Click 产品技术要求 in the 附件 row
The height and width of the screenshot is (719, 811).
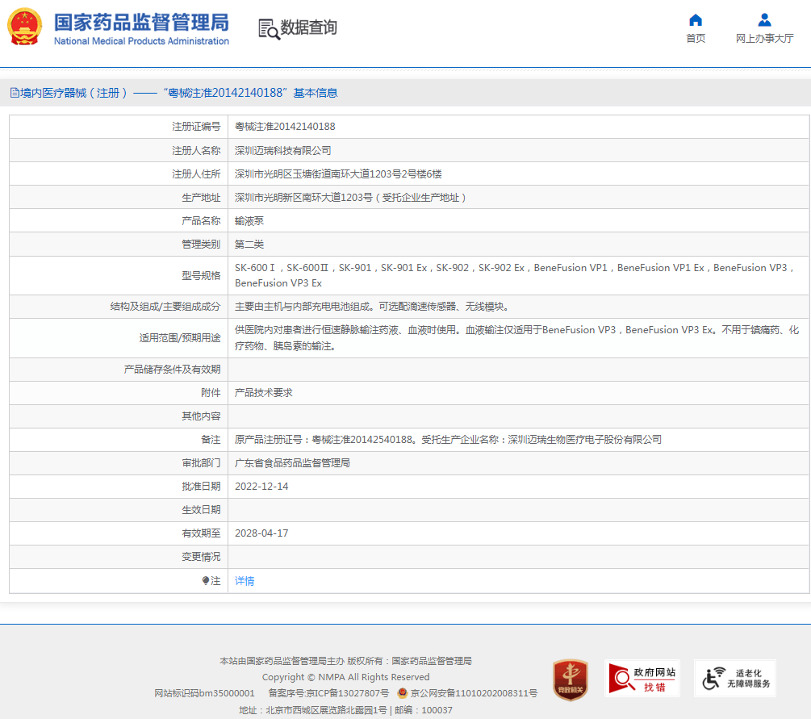[263, 393]
